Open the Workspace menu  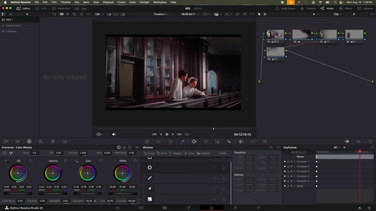(160, 2)
